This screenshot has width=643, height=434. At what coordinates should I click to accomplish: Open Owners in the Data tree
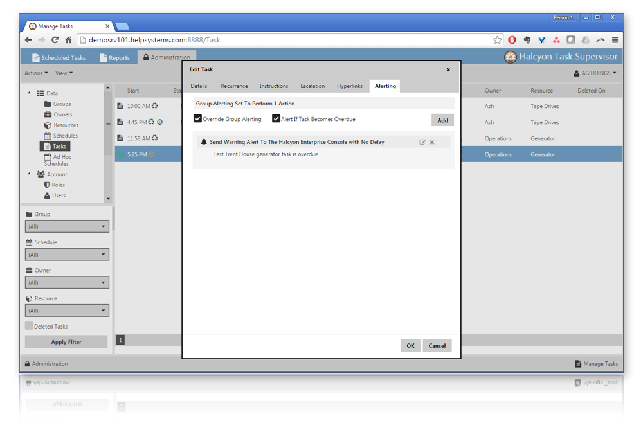tap(59, 114)
